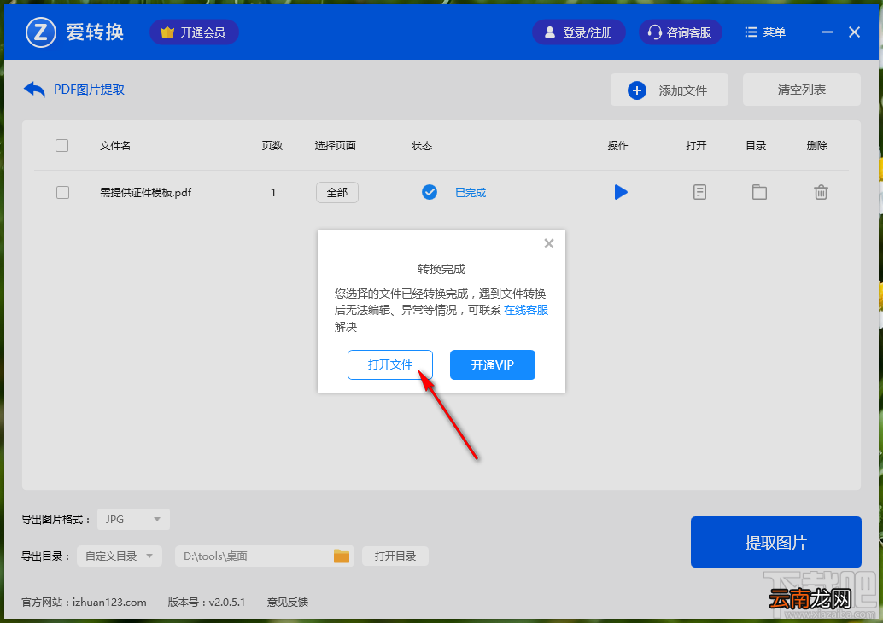Tick the checkbox for 需提供证件模板.pdf
The width and height of the screenshot is (883, 623).
pos(62,193)
